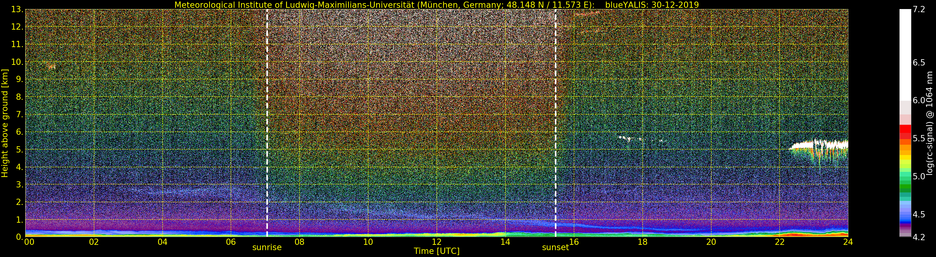
Task: Click the time-axis tick label "10"
Action: coord(368,242)
